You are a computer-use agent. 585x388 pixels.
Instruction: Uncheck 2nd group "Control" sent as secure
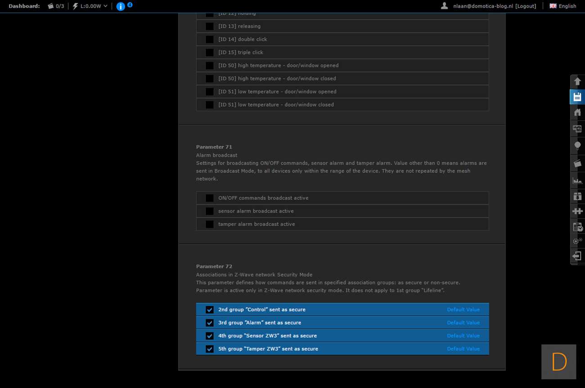point(210,310)
